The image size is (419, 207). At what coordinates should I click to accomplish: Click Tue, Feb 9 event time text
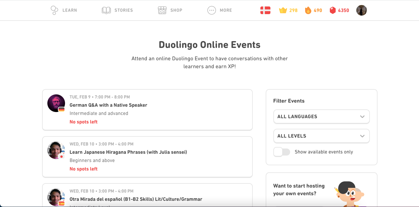coord(100,97)
